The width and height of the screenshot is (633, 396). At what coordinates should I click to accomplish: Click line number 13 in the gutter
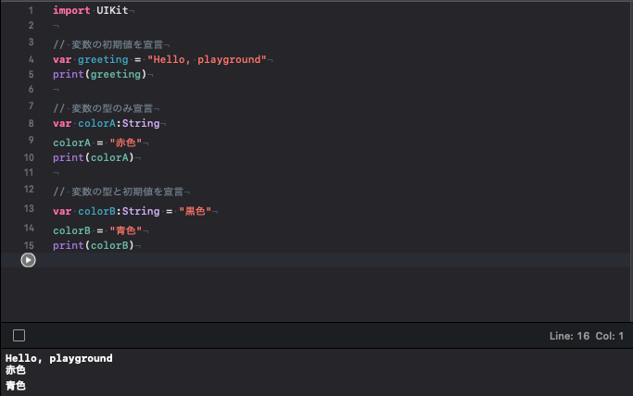point(29,209)
